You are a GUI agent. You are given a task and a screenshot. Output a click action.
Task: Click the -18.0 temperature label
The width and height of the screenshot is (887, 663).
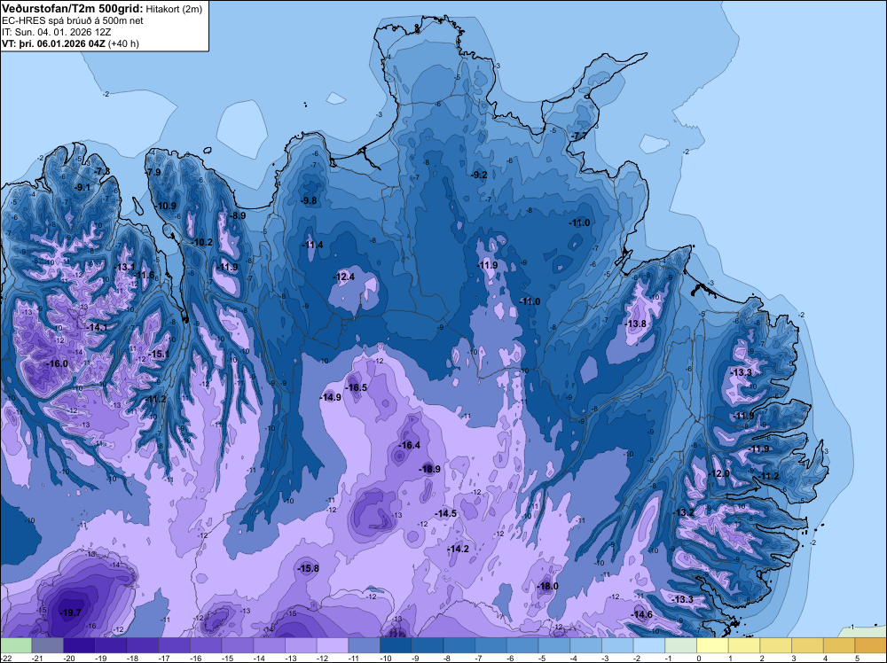(x=547, y=586)
